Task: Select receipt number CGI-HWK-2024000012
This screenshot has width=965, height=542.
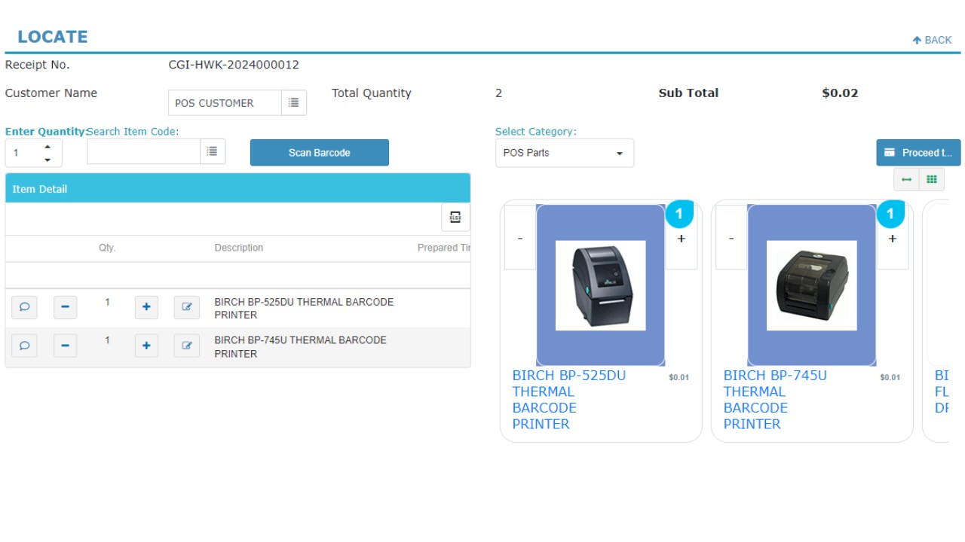Action: pos(234,65)
